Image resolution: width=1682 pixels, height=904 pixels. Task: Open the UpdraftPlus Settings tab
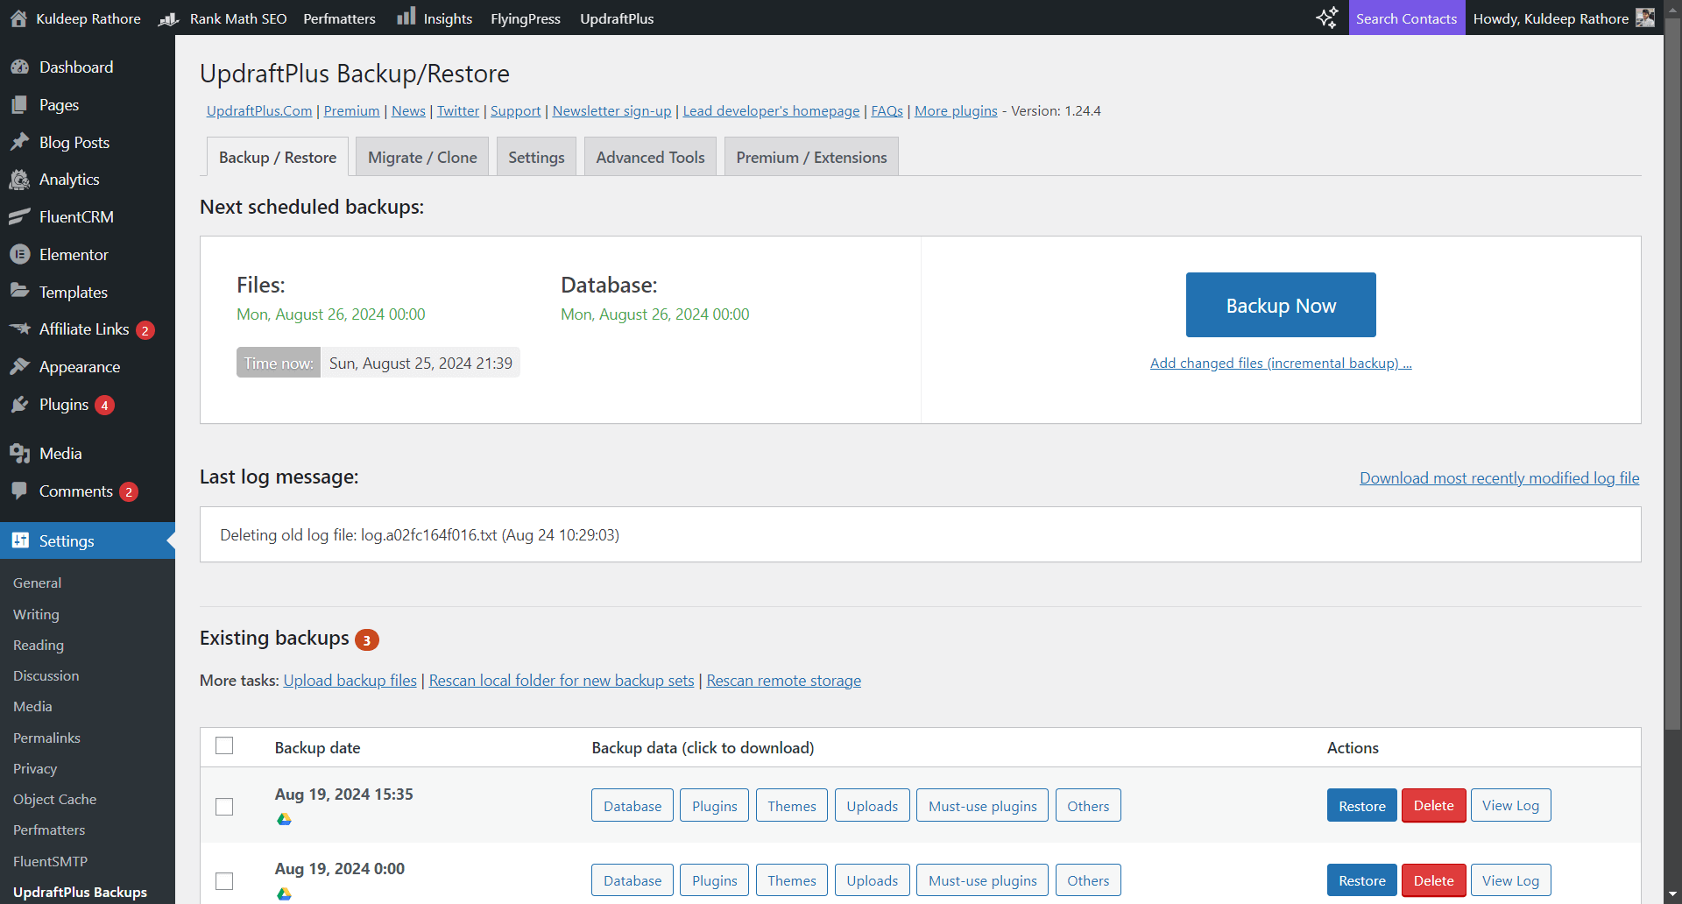pos(536,157)
